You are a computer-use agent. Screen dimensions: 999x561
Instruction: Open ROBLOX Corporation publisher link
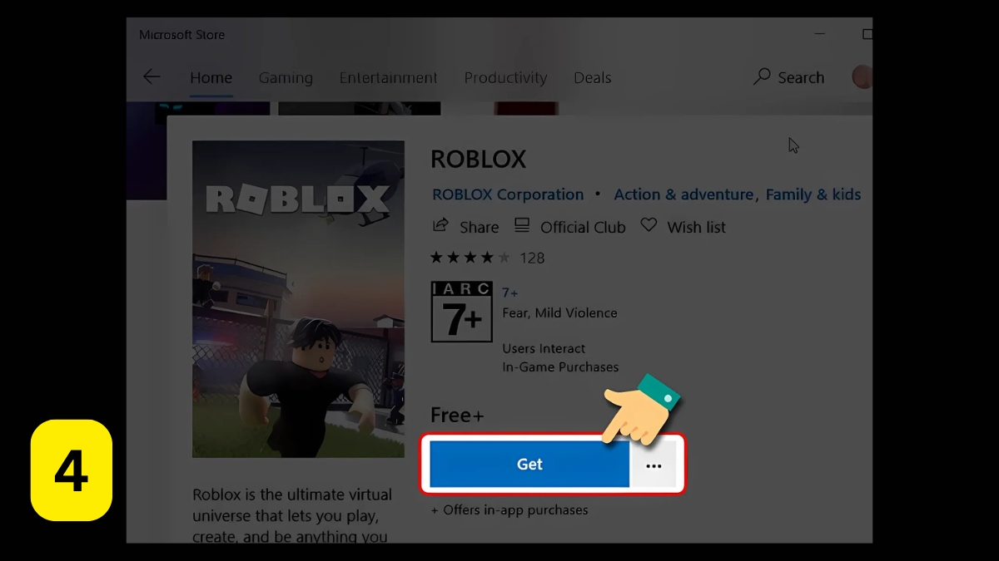click(x=508, y=194)
